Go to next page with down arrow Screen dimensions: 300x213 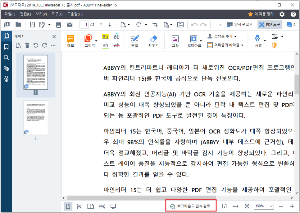pos(110,25)
